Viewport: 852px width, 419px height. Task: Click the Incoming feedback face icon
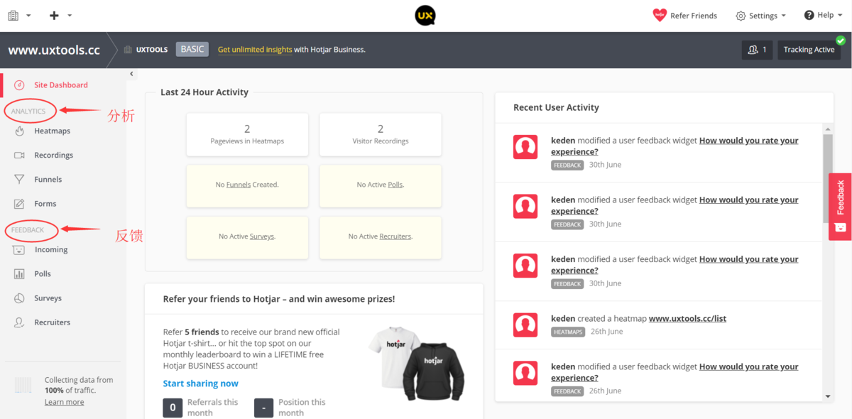(x=19, y=249)
